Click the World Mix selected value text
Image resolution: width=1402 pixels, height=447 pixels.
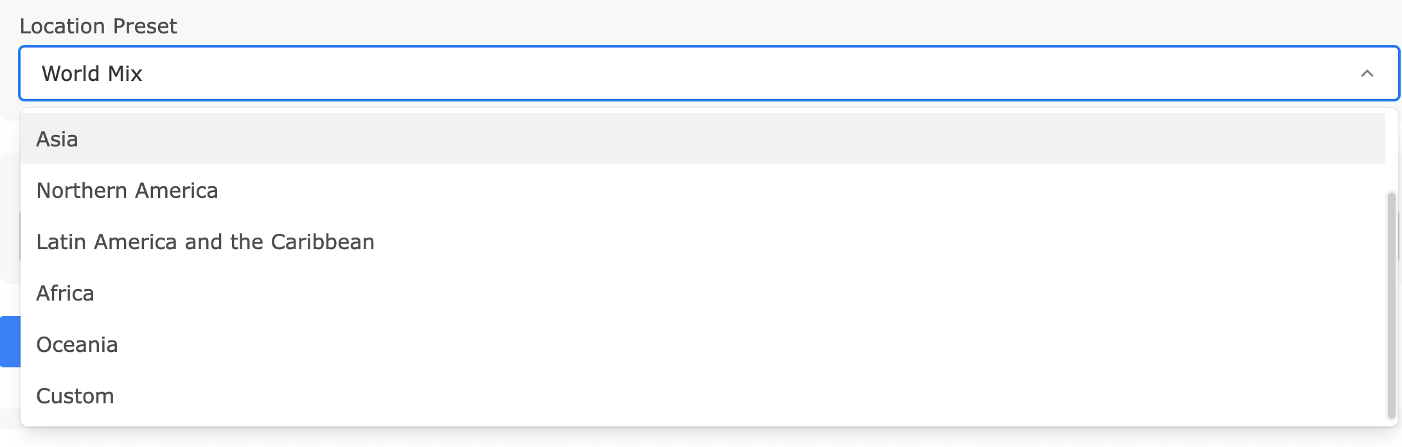click(x=92, y=74)
